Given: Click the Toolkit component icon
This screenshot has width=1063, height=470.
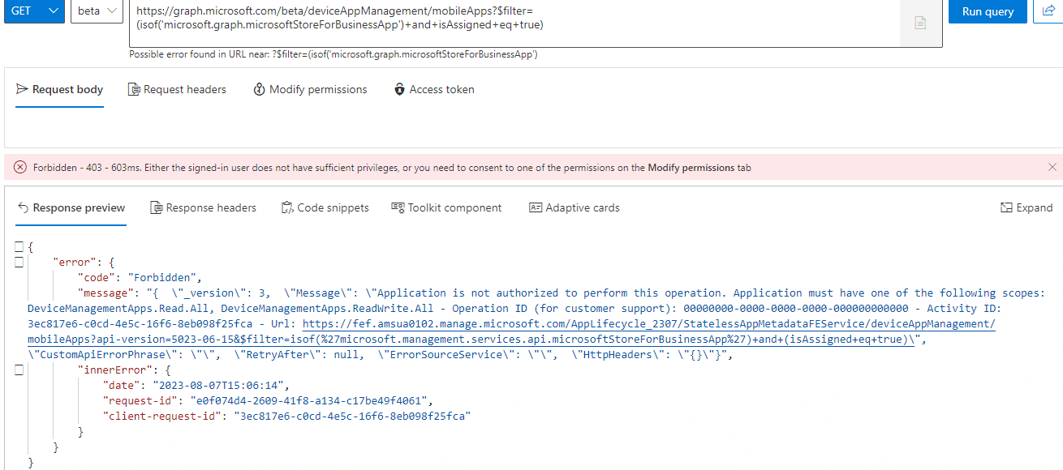Looking at the screenshot, I should pyautogui.click(x=398, y=207).
